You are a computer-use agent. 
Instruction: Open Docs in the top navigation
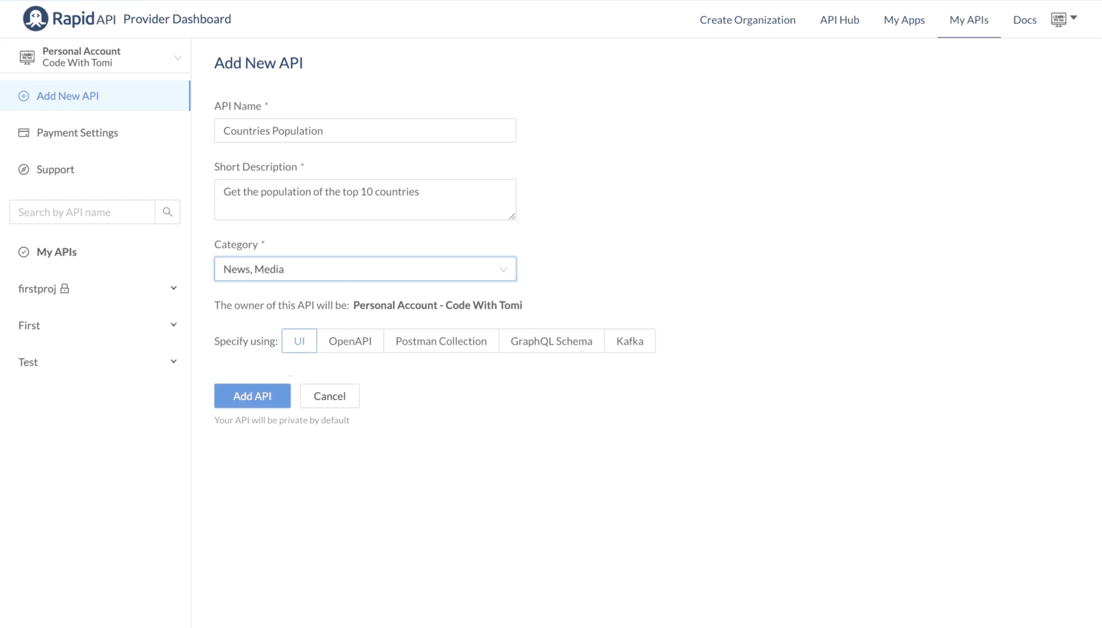(x=1025, y=20)
